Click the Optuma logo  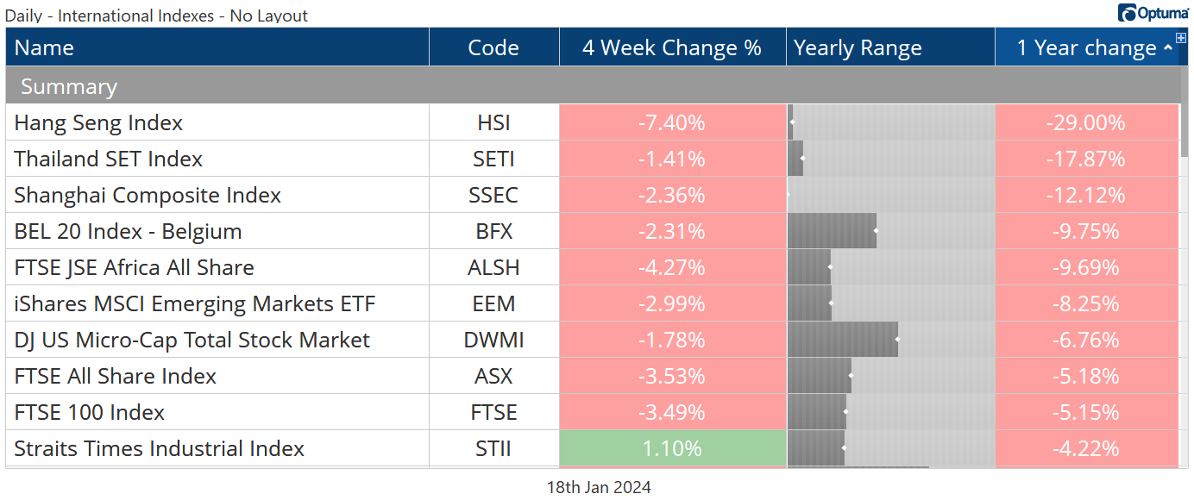coord(1154,13)
